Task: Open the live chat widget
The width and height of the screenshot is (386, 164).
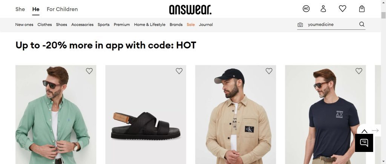Action: 364,143
